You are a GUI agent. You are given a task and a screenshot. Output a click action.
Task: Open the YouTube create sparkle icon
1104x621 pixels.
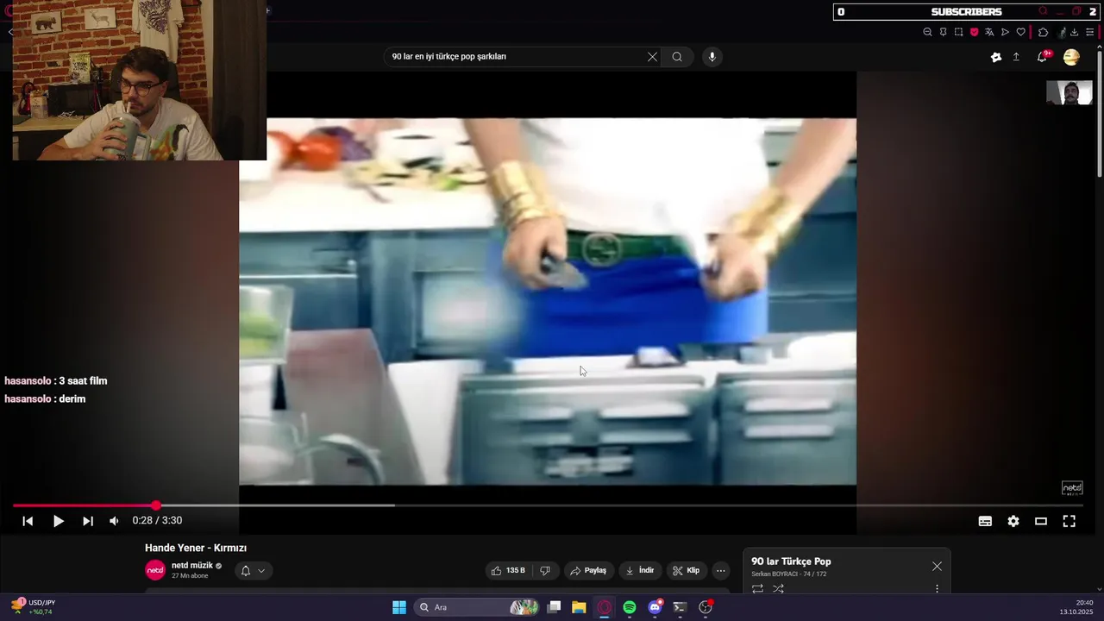tap(996, 57)
